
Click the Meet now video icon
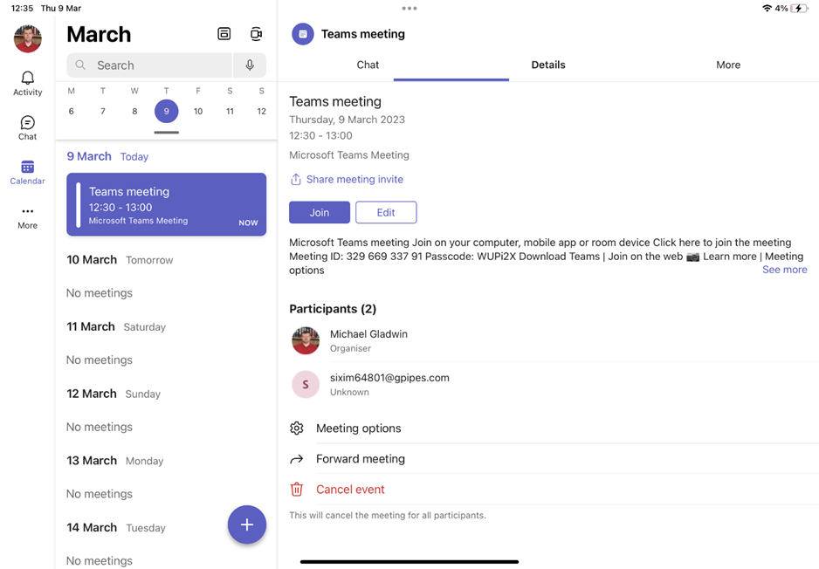256,34
